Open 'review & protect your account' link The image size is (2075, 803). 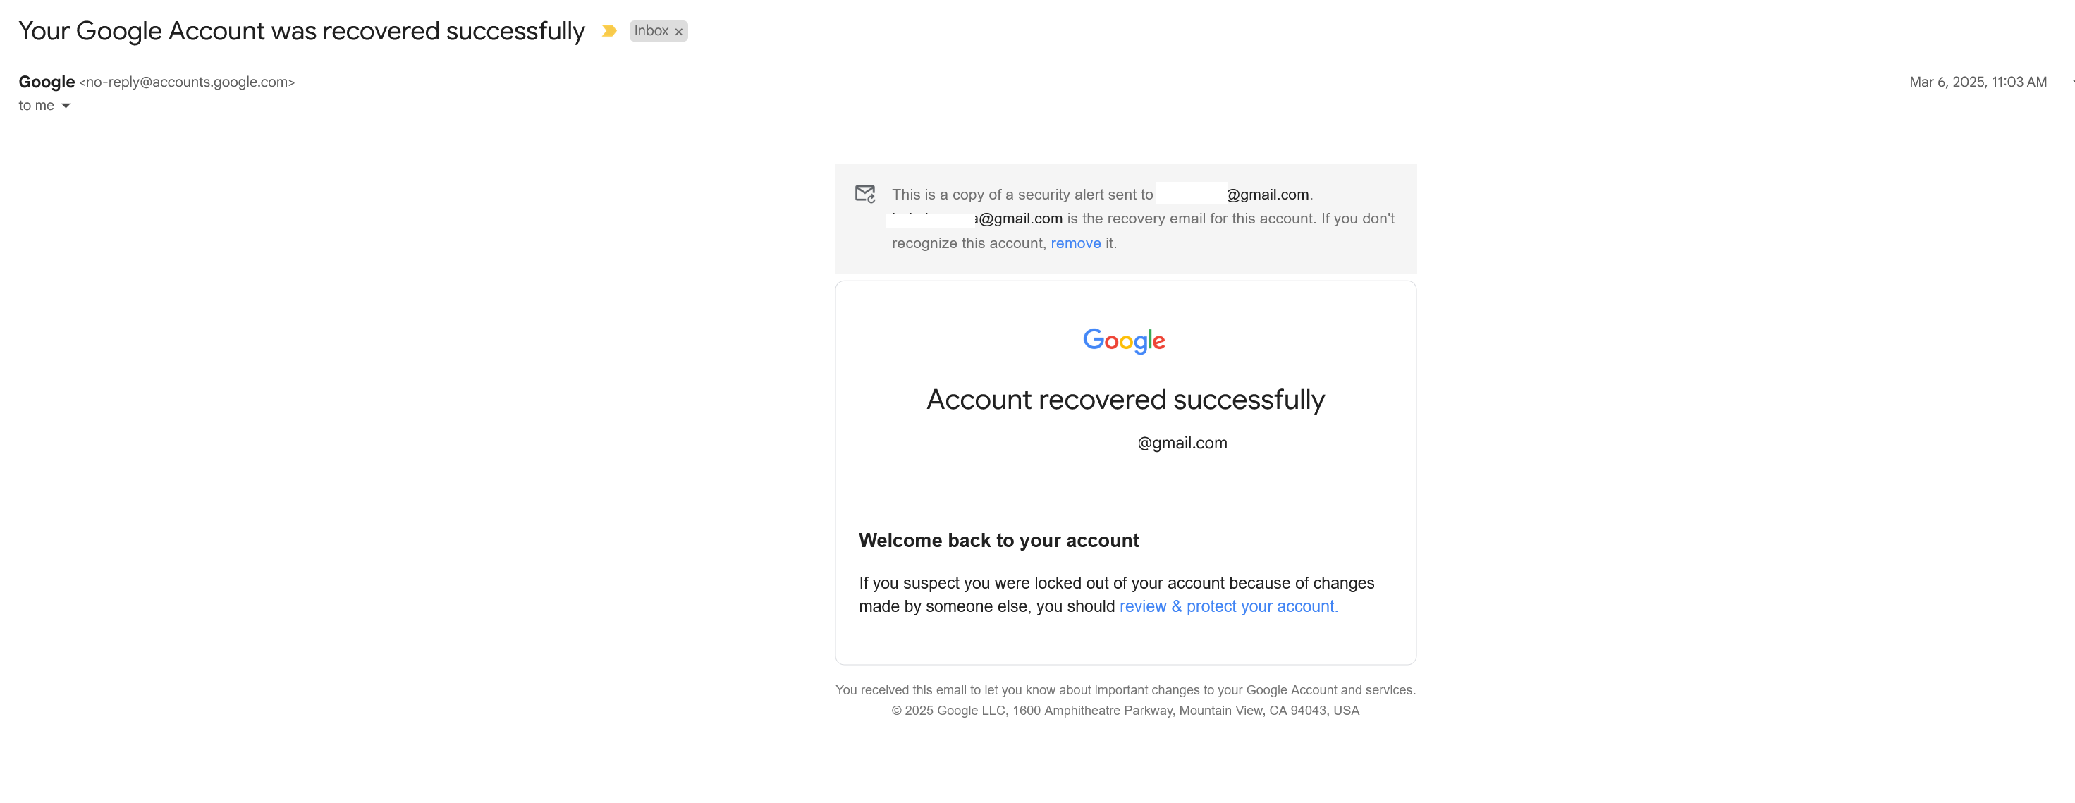[1228, 606]
